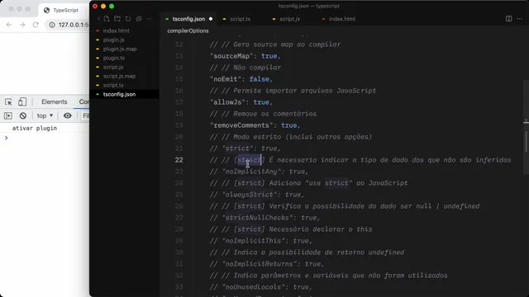Image resolution: width=529 pixels, height=297 pixels.
Task: Click the "strictNullChecks" commented line
Action: (x=264, y=218)
